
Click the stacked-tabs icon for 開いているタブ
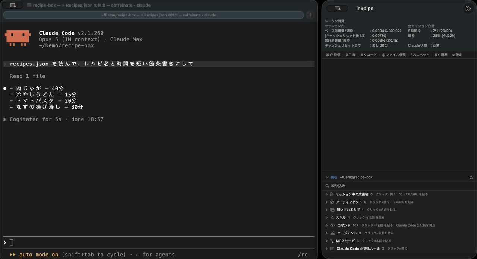(x=332, y=210)
